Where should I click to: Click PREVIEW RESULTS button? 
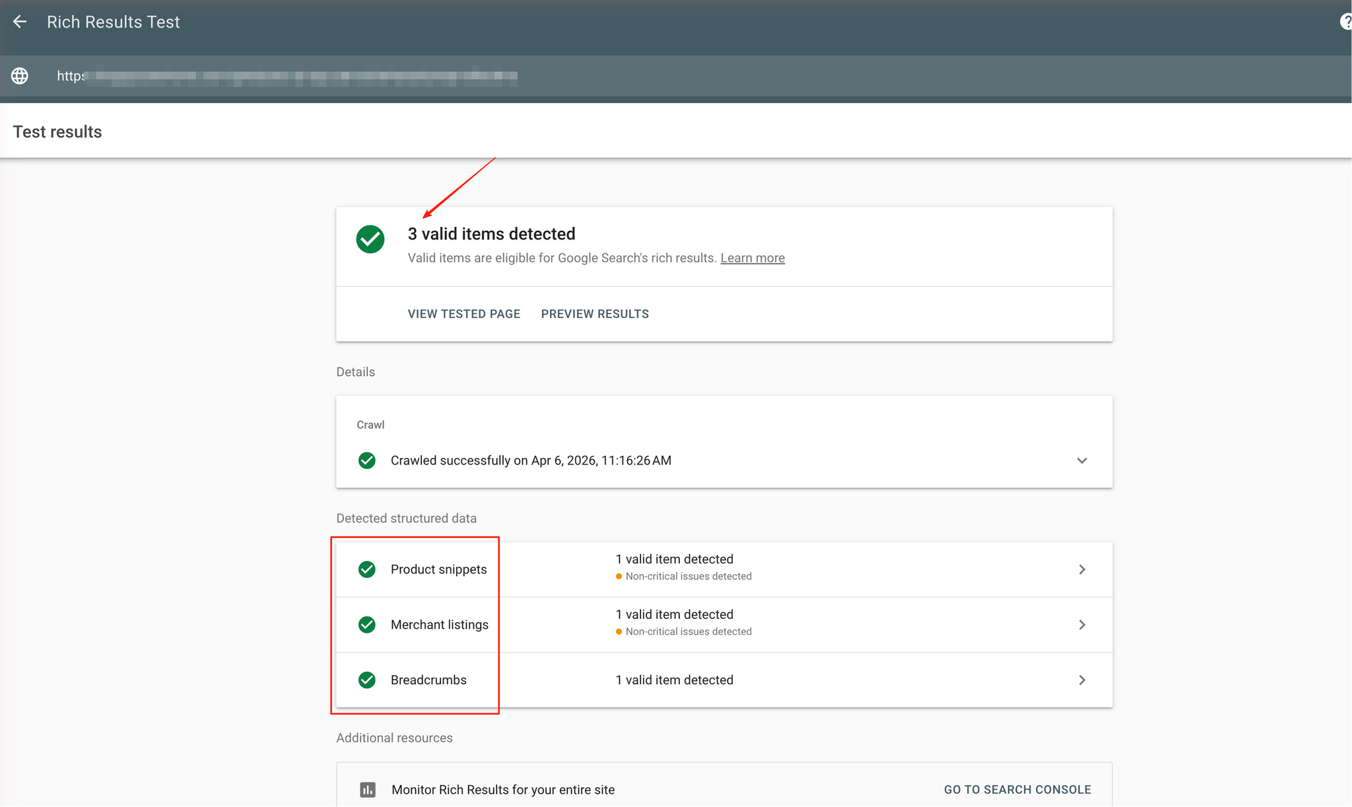[595, 314]
